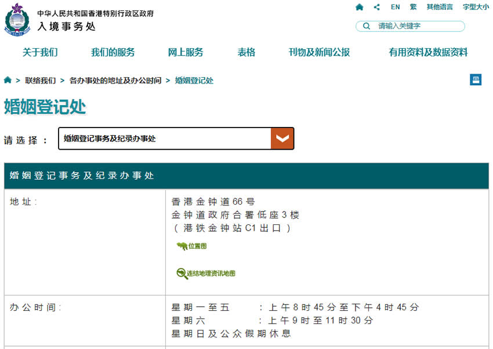Expand the orange dropdown arrow button
The image size is (493, 349).
point(282,139)
